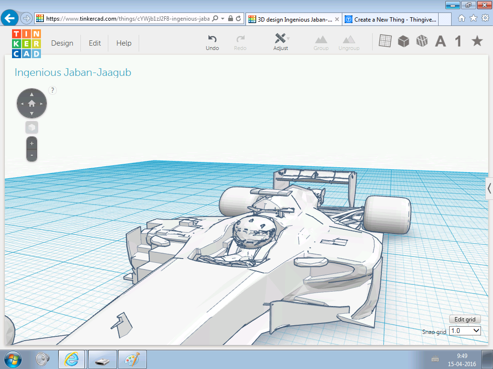Screen dimensions: 493x369
Task: Select the workplane grid icon
Action: (385, 41)
